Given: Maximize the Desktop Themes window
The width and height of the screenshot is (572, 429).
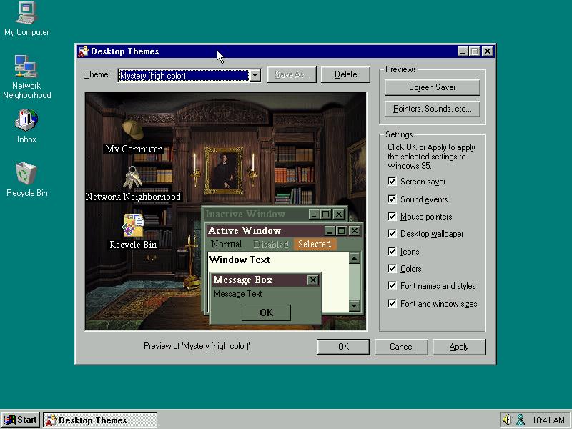Looking at the screenshot, I should coord(474,51).
